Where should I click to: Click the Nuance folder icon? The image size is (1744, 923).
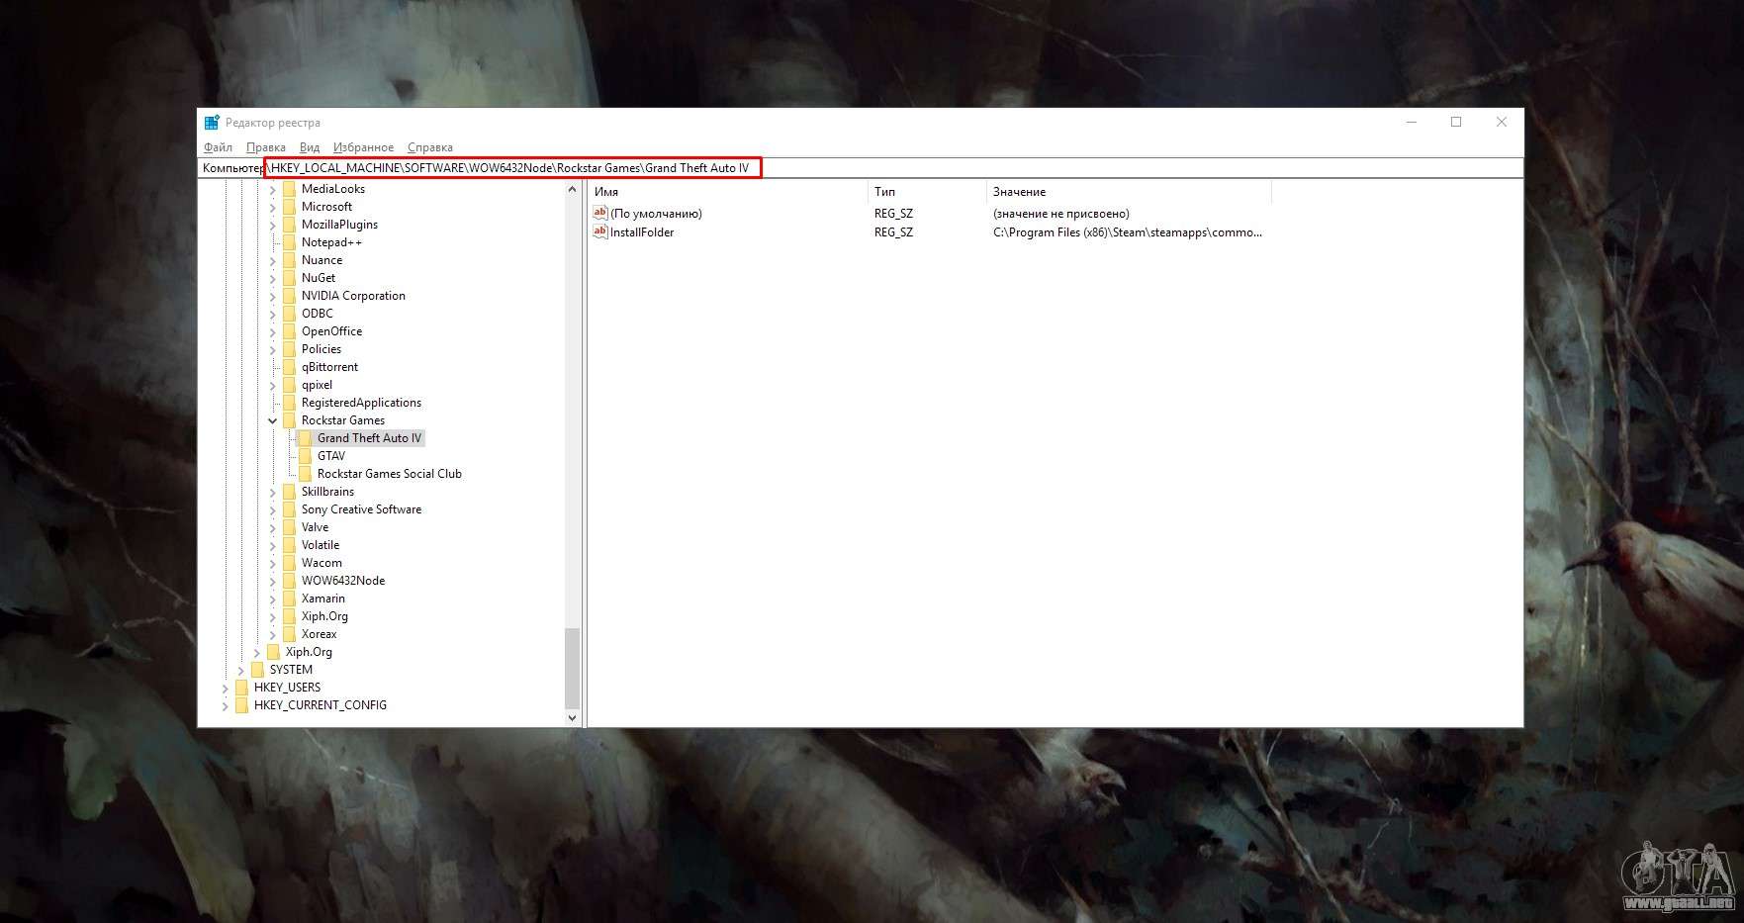[x=289, y=260]
